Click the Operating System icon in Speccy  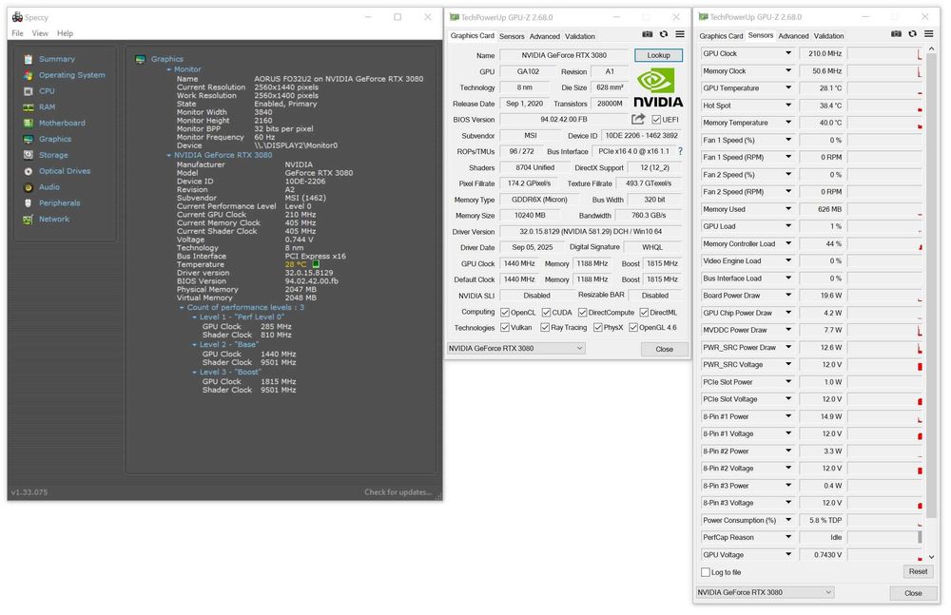pos(28,75)
